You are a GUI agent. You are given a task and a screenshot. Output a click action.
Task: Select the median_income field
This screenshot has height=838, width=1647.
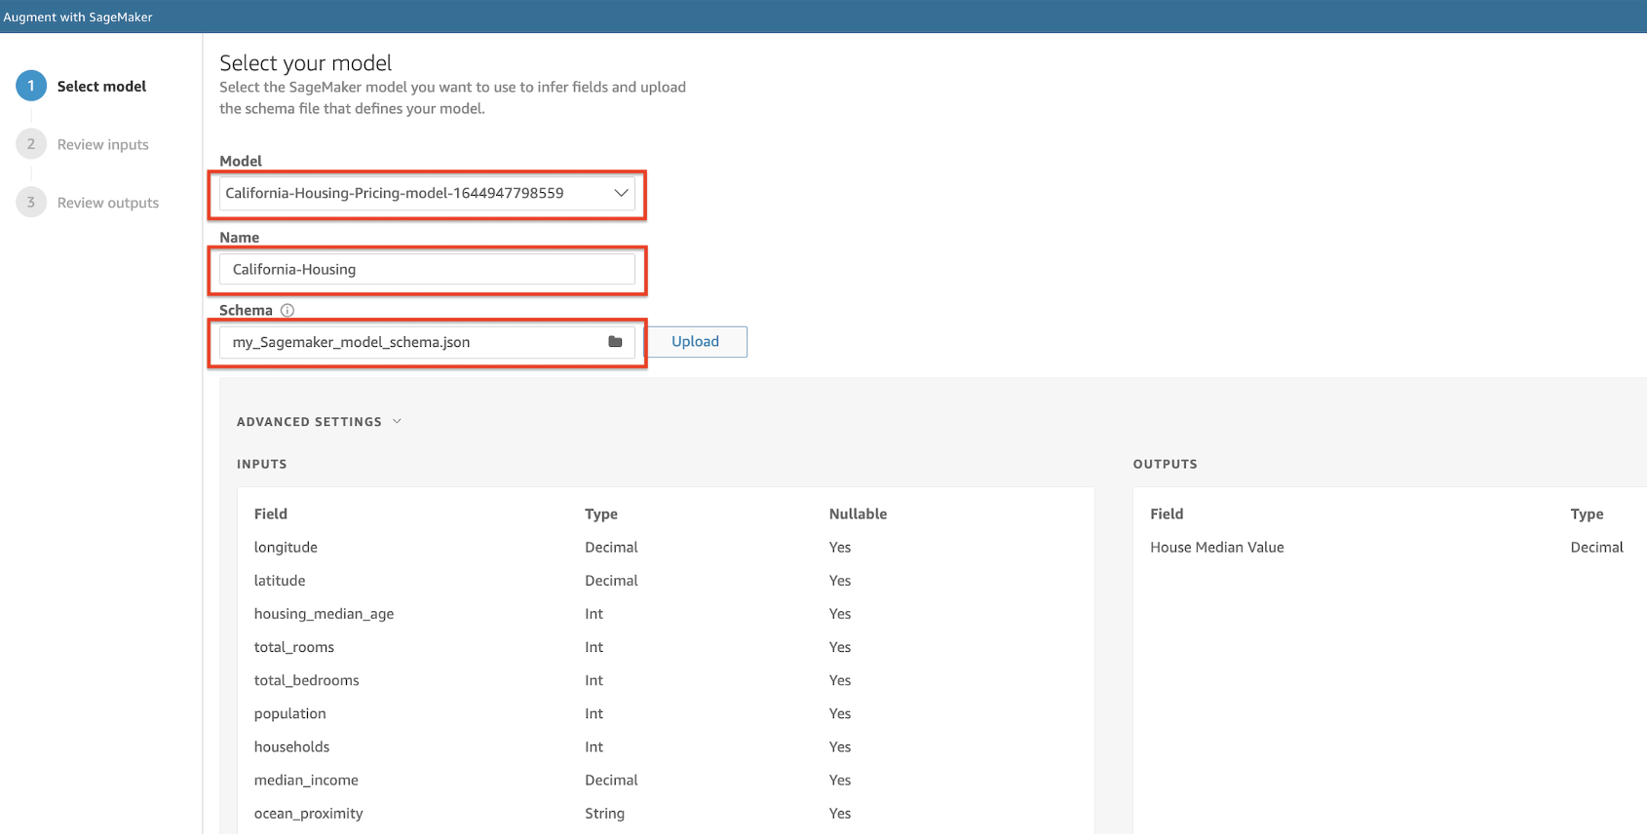pyautogui.click(x=306, y=781)
